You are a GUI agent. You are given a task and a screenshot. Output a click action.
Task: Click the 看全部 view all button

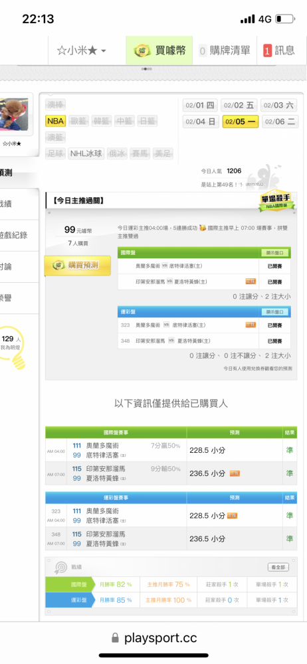coord(278,567)
